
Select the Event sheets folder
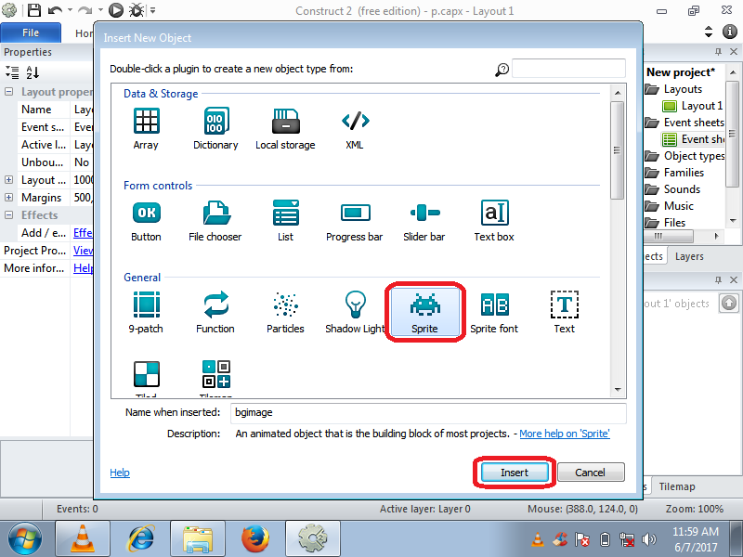[694, 123]
